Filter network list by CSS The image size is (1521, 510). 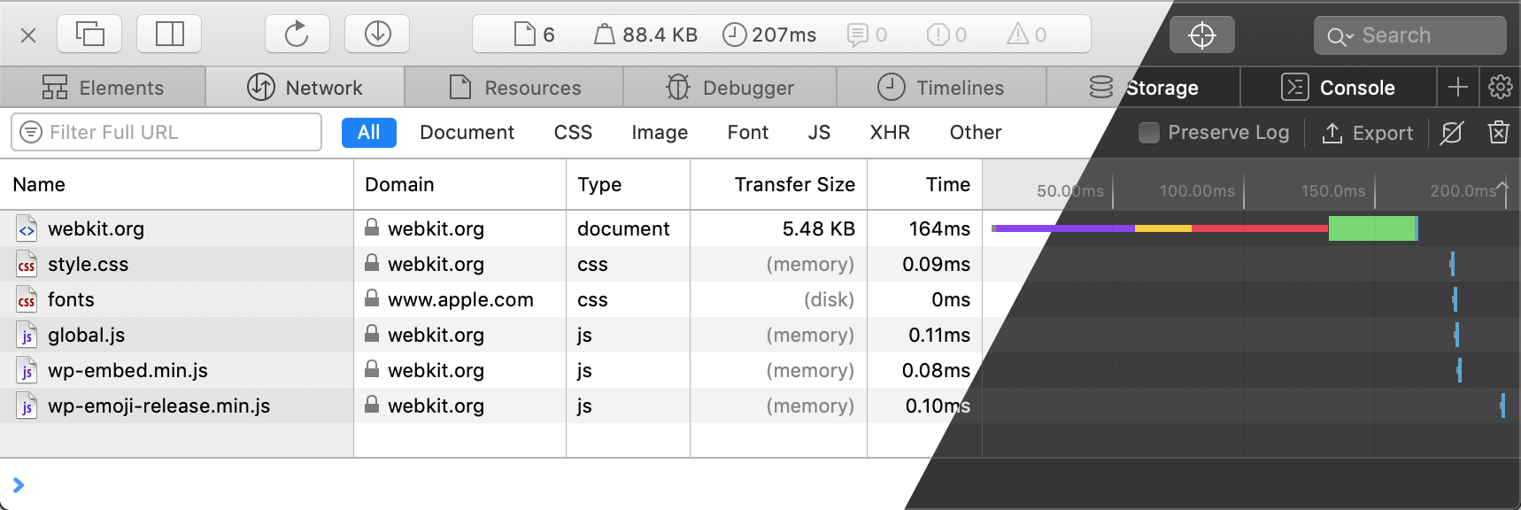[573, 132]
